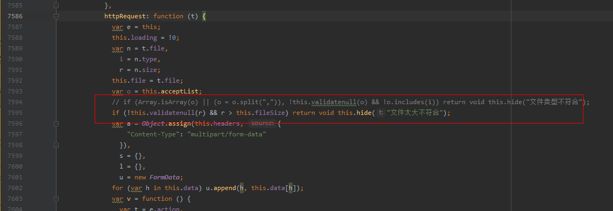
Task: Click the Object identifier in Object.assign
Action: click(x=154, y=123)
